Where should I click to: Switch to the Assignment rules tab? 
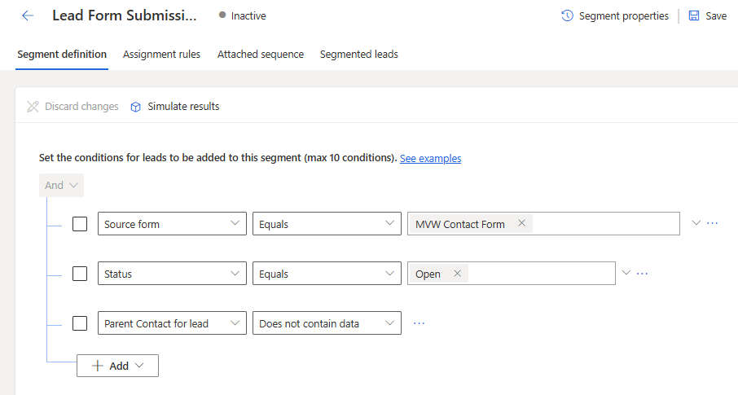[x=161, y=55]
